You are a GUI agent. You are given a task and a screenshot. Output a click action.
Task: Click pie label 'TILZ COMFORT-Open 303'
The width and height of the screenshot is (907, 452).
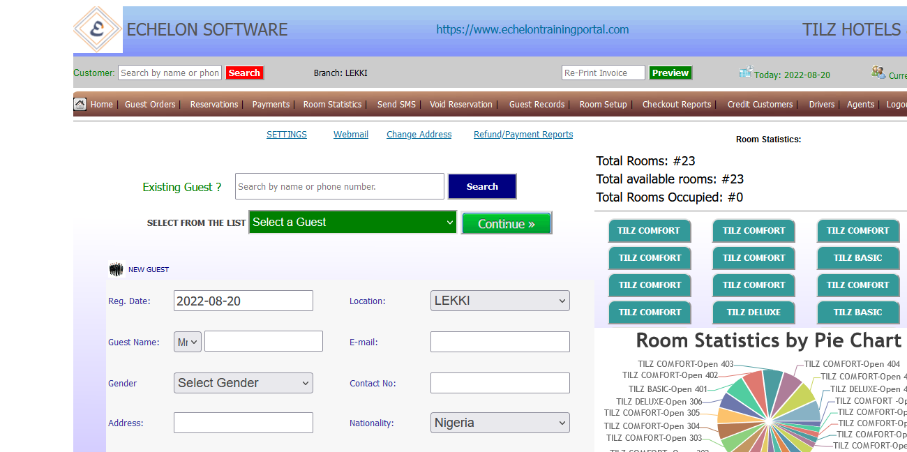(654, 438)
